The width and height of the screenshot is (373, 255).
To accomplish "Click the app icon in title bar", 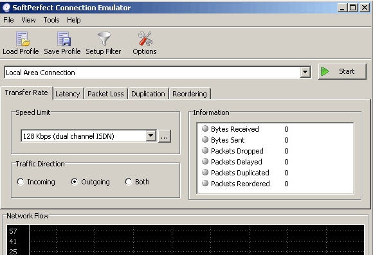I will 6,7.
